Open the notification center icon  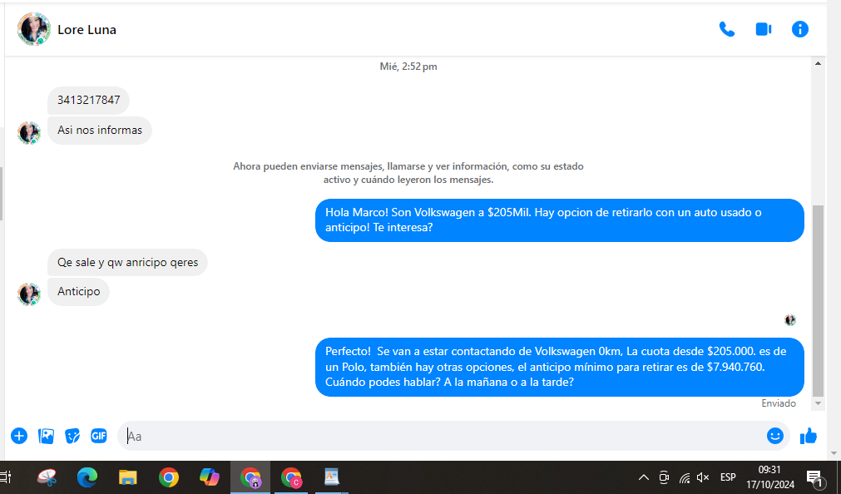[x=814, y=478]
